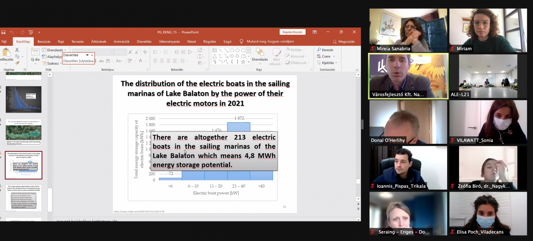Image resolution: width=533 pixels, height=241 pixels.
Task: Select Mireia Sanabria's video tile
Action: click(x=408, y=30)
